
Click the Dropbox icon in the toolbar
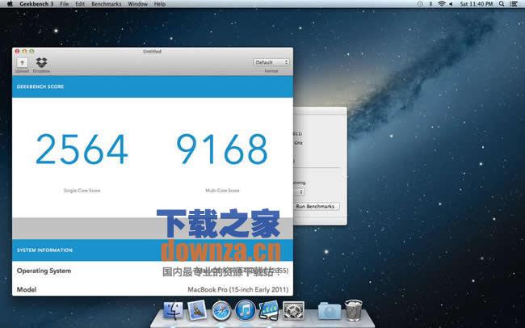(41, 62)
